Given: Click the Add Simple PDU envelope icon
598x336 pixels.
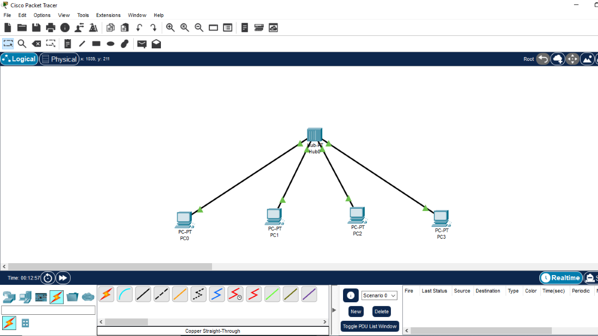Looking at the screenshot, I should click(x=141, y=44).
